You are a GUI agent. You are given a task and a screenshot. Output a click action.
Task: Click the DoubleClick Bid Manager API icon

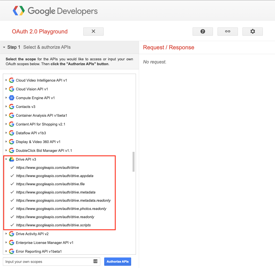[12, 150]
